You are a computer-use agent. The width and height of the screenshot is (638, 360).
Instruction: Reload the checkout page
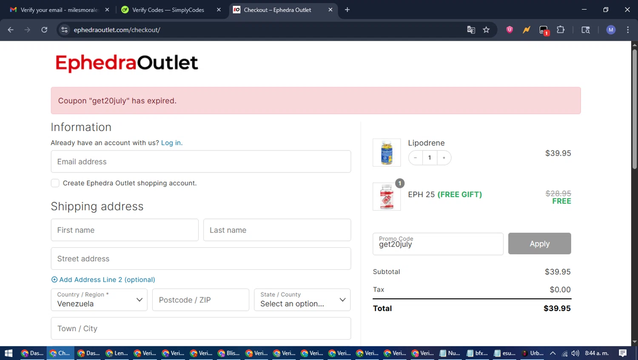pos(44,30)
